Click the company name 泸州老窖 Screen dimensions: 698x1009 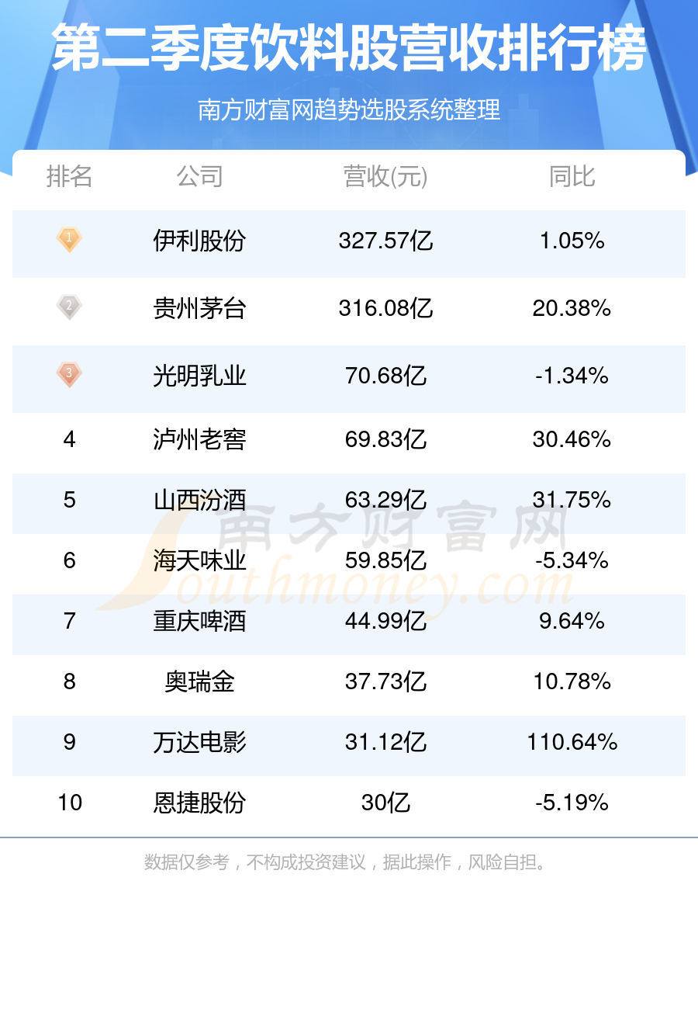point(200,439)
